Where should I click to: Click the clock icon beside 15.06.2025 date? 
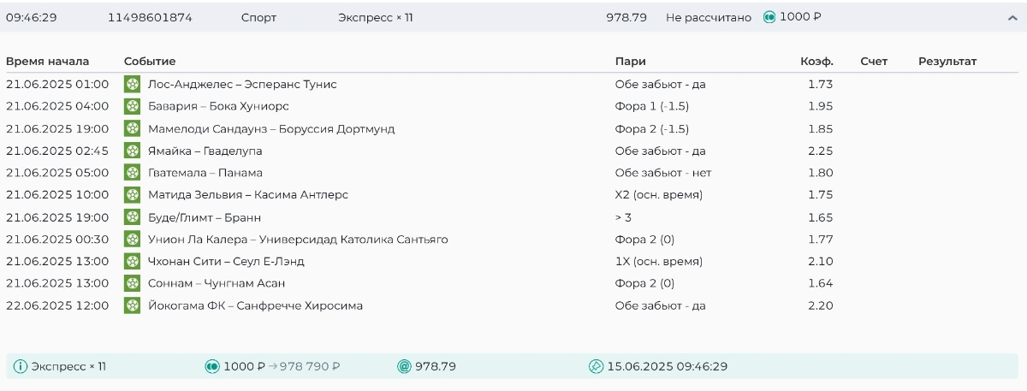(597, 367)
